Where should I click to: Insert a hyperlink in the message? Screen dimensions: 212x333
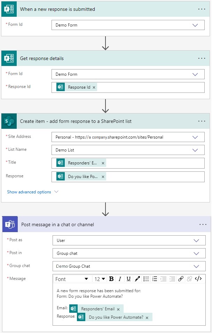tap(180, 279)
